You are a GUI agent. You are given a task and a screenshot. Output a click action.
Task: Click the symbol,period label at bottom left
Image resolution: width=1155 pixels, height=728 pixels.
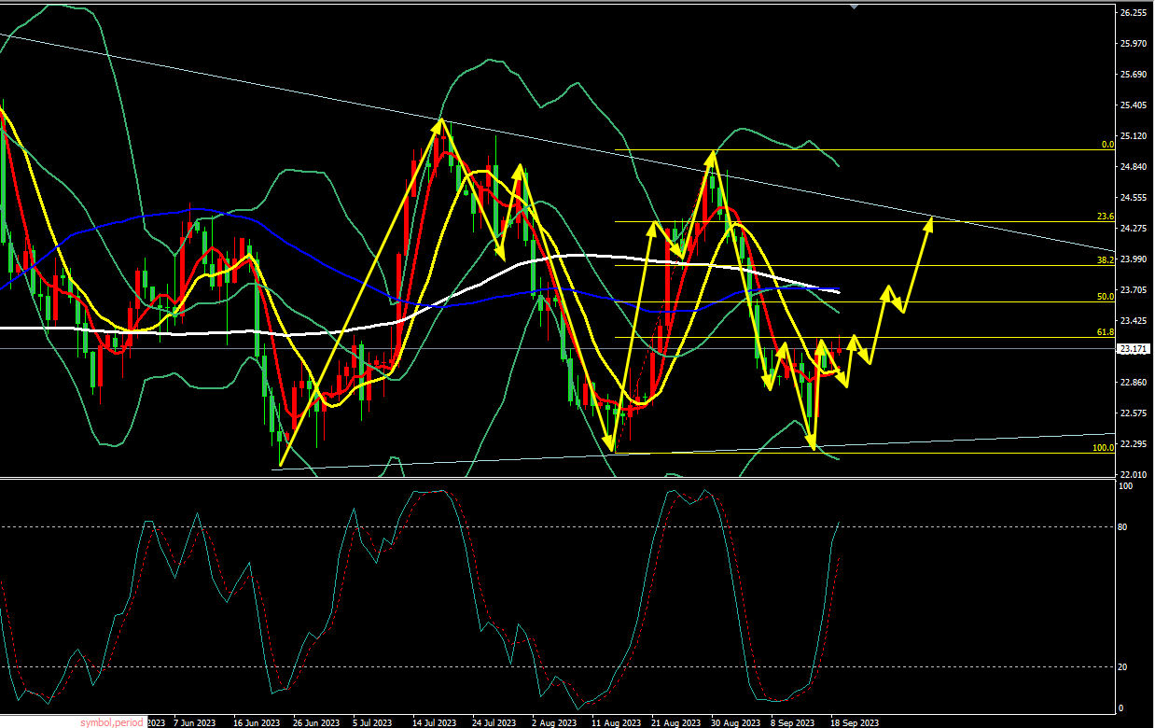112,722
